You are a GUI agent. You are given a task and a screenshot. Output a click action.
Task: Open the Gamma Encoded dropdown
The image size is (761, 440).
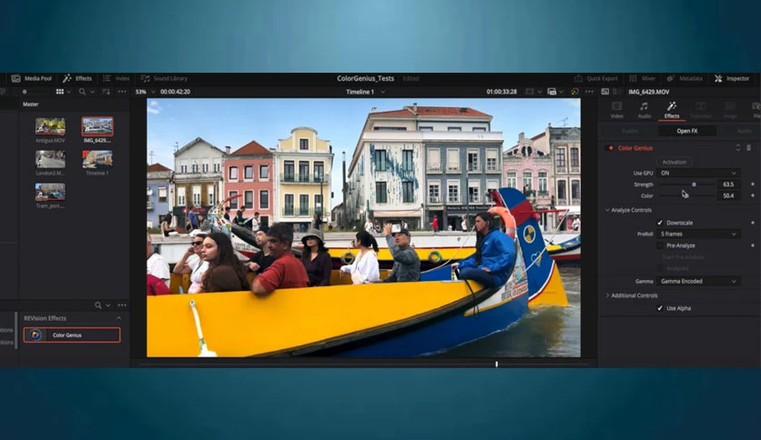click(x=698, y=281)
